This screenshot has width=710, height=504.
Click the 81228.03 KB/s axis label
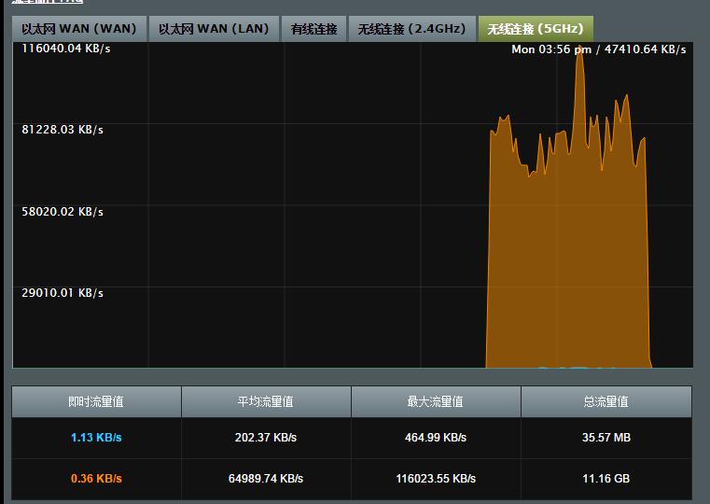[63, 130]
